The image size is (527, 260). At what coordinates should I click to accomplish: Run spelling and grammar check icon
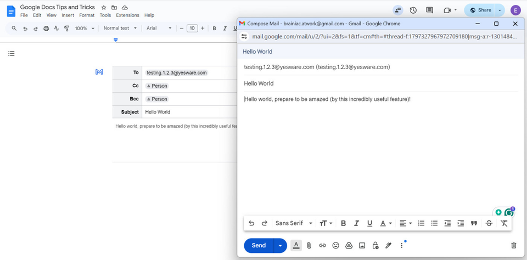[57, 28]
